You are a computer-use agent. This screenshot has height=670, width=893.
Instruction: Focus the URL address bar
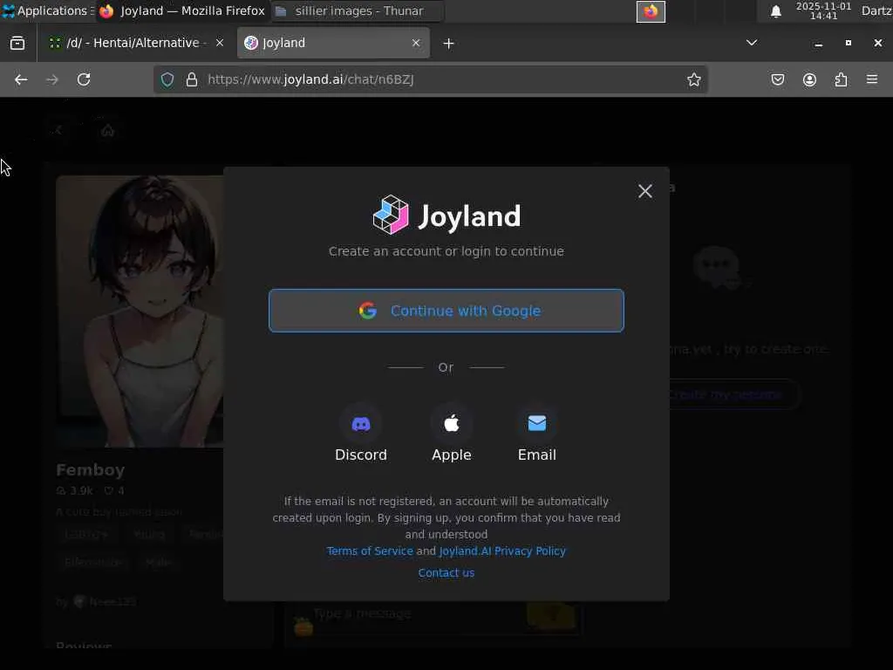point(431,79)
